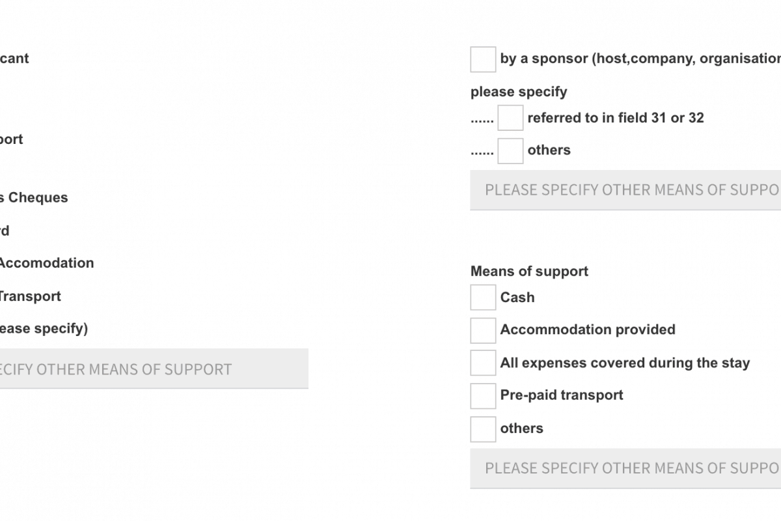The image size is (781, 521).
Task: Click the 'please specify' text under sponsor
Action: [x=519, y=92]
